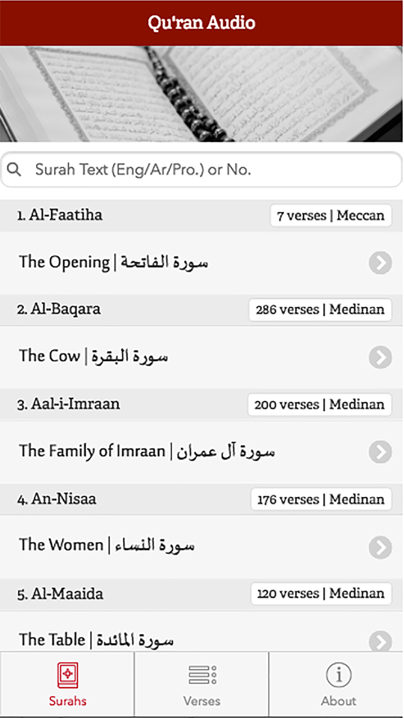The height and width of the screenshot is (718, 404).
Task: Click the 120 verses Medinan badge
Action: pyautogui.click(x=321, y=594)
